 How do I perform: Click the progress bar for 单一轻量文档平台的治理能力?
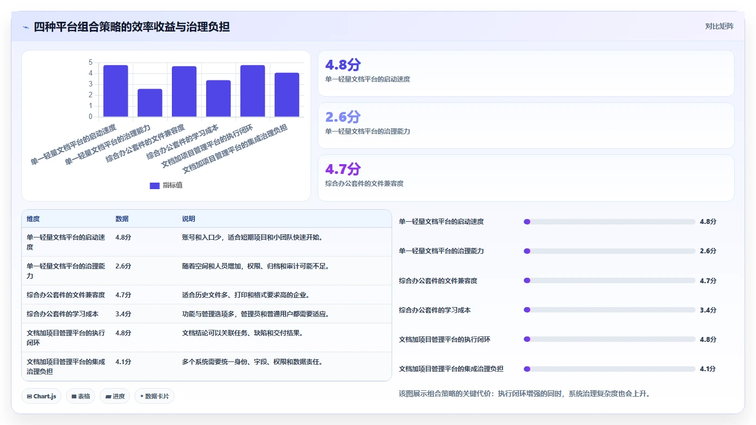pos(609,251)
